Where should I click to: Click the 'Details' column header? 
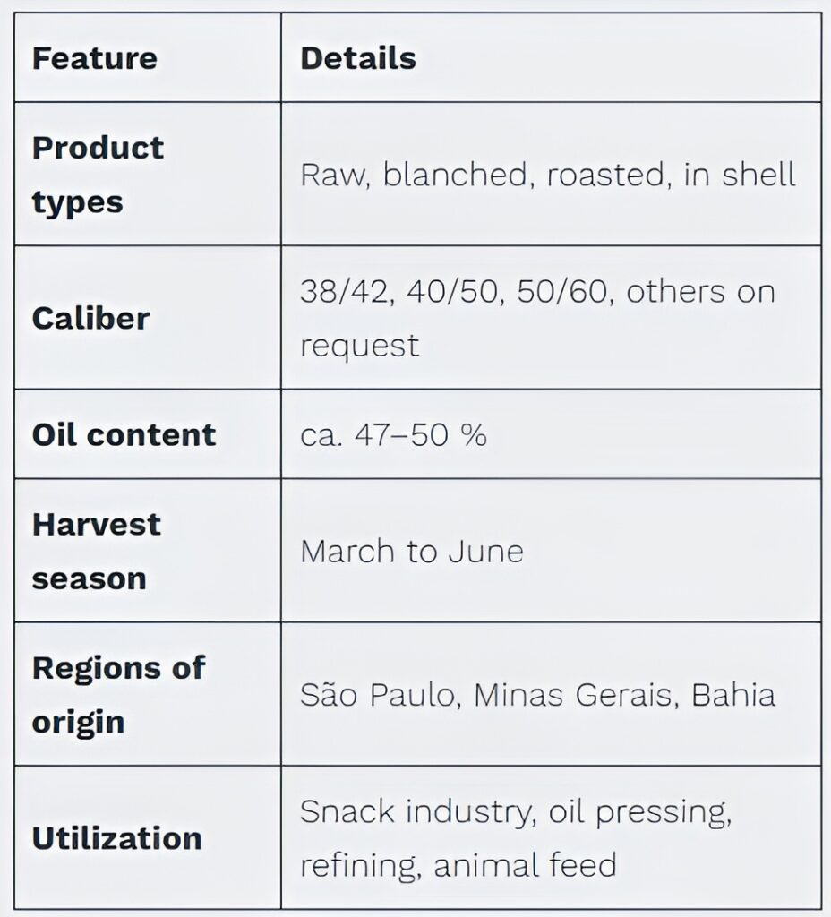pyautogui.click(x=357, y=58)
